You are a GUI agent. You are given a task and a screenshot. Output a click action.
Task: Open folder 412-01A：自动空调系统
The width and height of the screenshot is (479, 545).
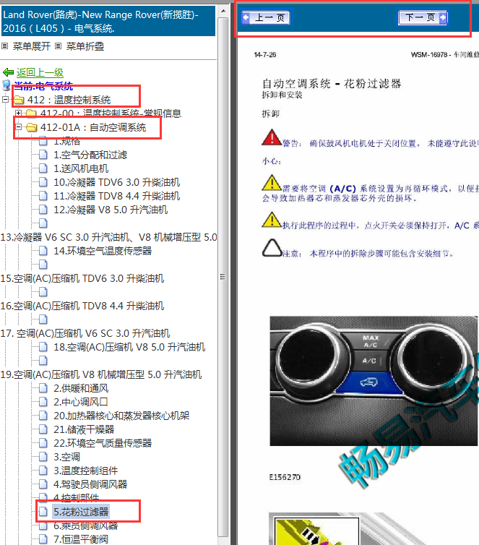[x=93, y=127]
